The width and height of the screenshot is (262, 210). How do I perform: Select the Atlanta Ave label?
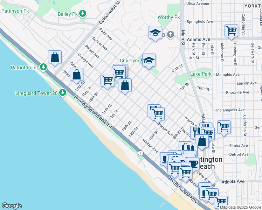233,181
